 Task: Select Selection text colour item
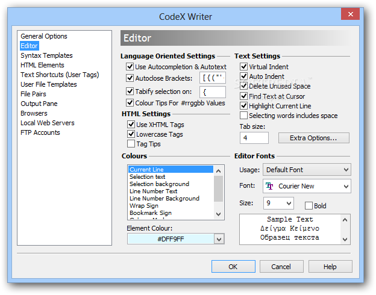[x=171, y=176]
